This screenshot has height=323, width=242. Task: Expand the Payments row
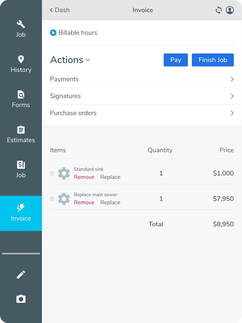(142, 79)
